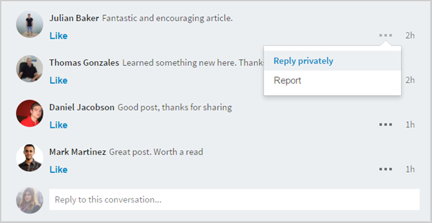Open Daniel Jacobson's profile picture
Screen dimensions: 432x223
[30, 113]
